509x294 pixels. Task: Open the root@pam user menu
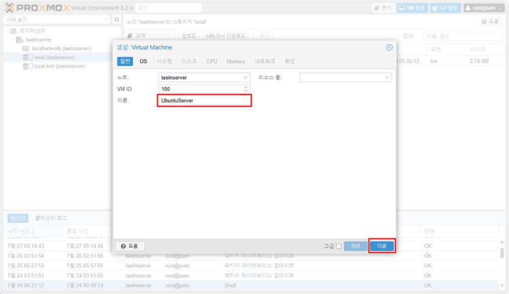click(484, 8)
